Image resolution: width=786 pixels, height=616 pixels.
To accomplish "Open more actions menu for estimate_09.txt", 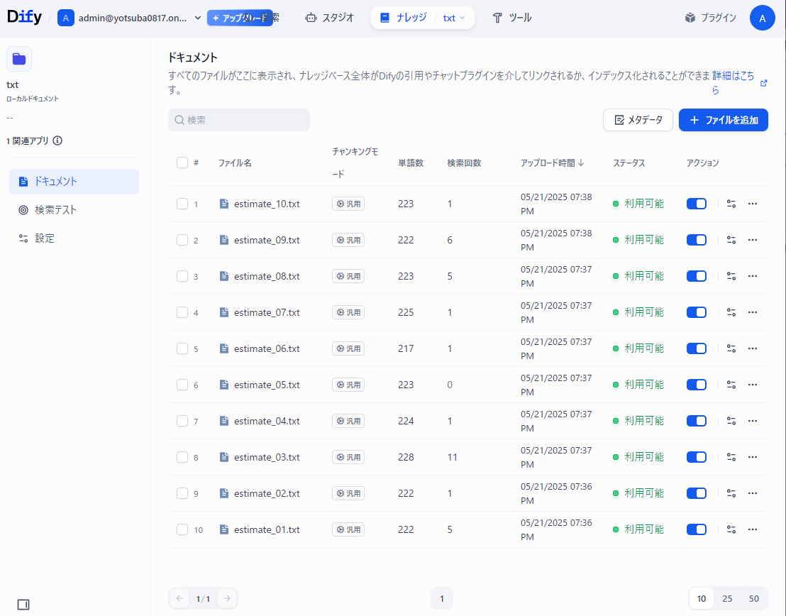I will coord(753,240).
